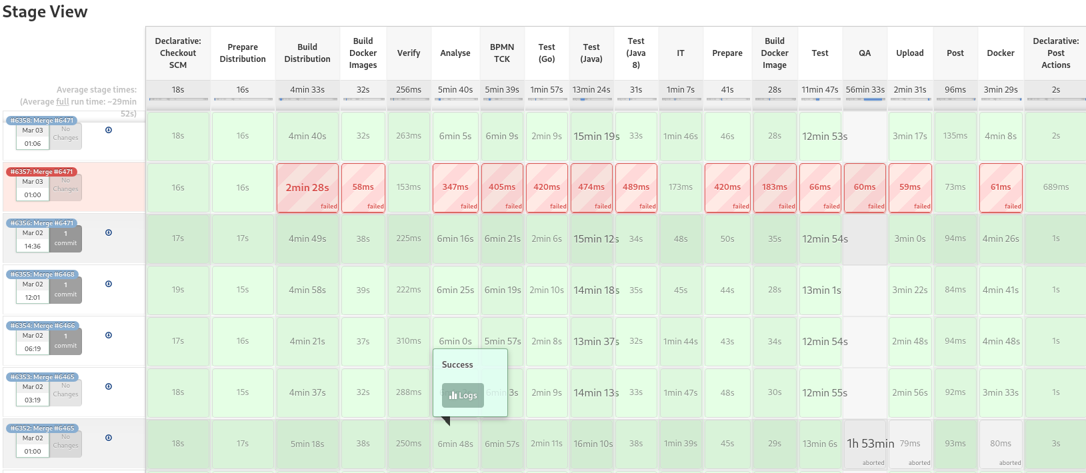Click the Analyse column header
This screenshot has height=473, width=1086.
[455, 53]
